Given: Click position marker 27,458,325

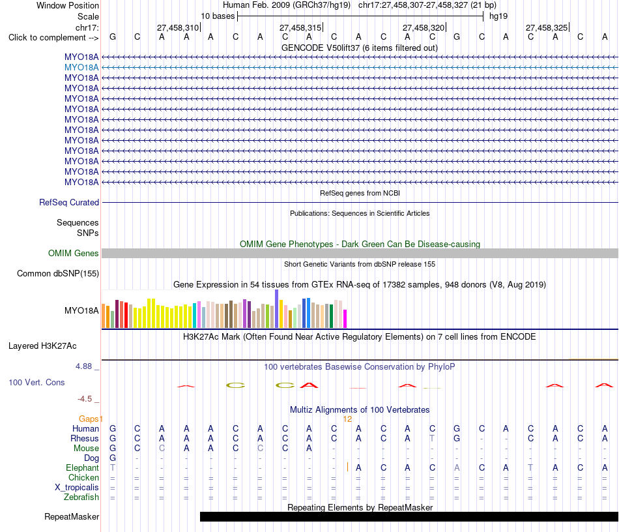Looking at the screenshot, I should tap(547, 27).
